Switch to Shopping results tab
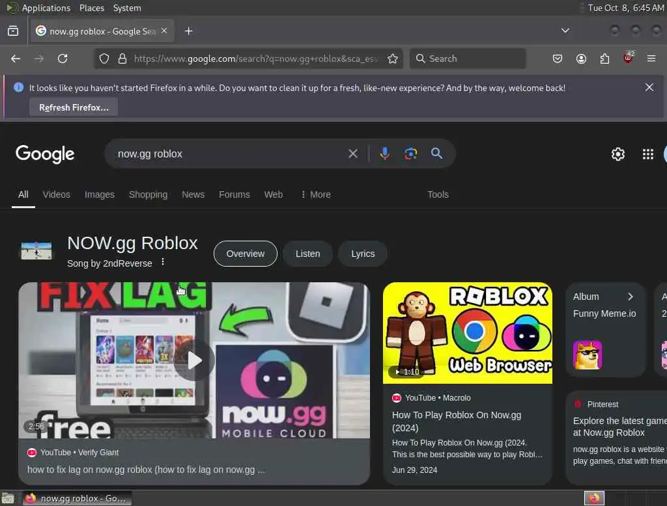The width and height of the screenshot is (667, 506). 148,194
